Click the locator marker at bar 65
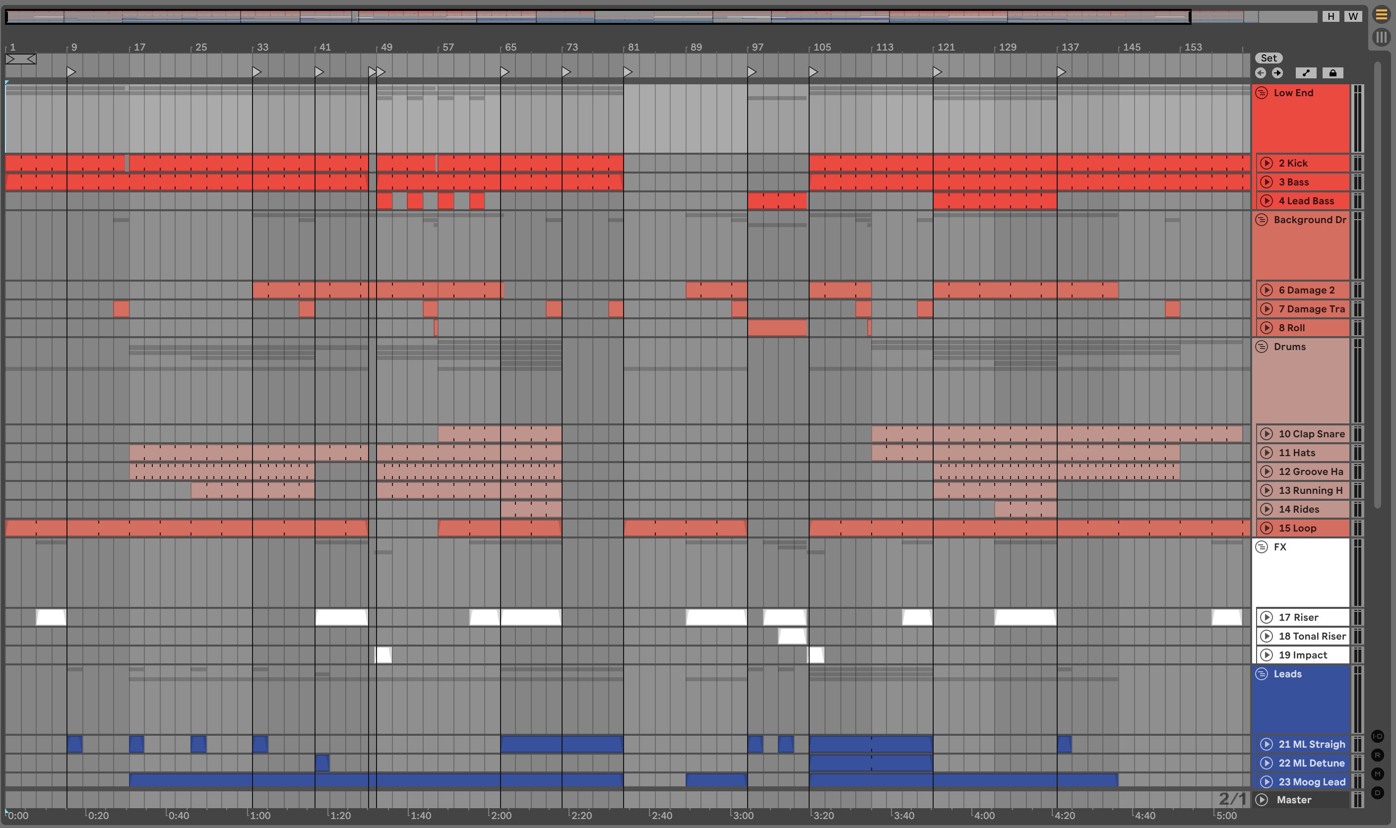 (x=505, y=72)
